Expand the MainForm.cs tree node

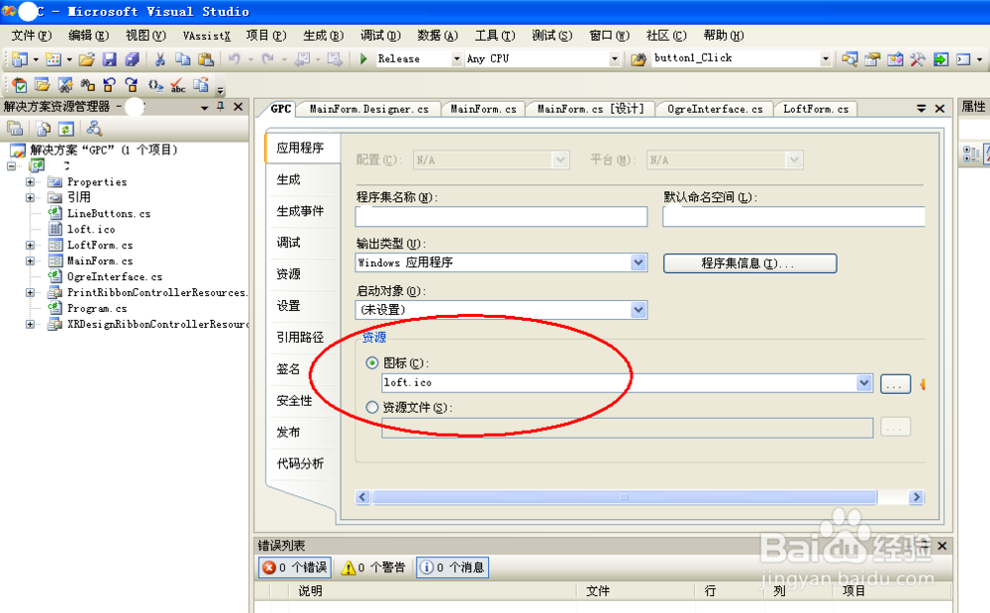(30, 260)
